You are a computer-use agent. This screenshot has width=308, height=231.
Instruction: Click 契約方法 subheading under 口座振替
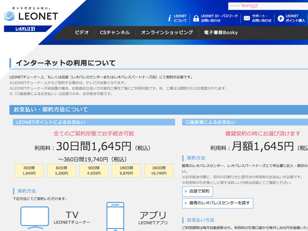click(x=196, y=158)
